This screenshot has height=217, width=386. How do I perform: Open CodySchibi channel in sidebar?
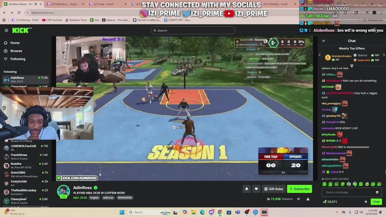tap(26, 183)
